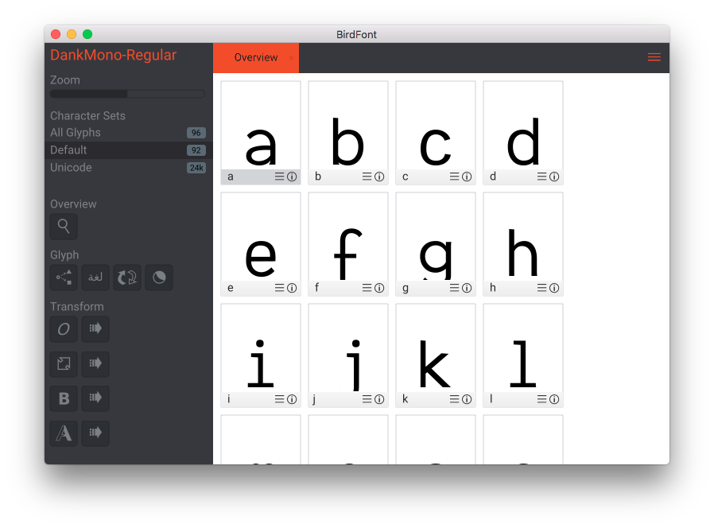Screen dimensions: 714x528
Task: Open the menu on glyph l
Action: coord(542,399)
